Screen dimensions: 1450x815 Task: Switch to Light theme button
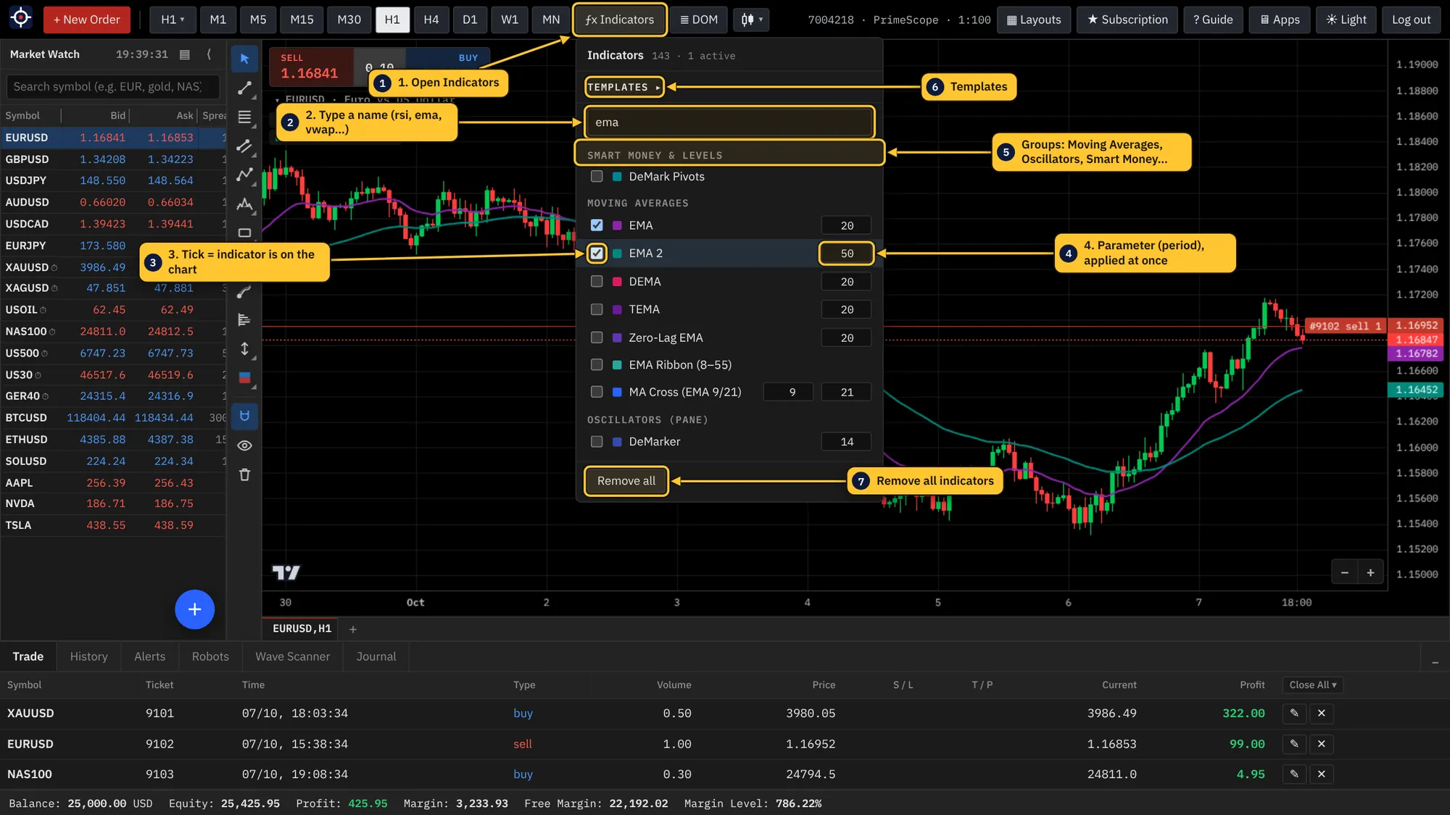1346,20
